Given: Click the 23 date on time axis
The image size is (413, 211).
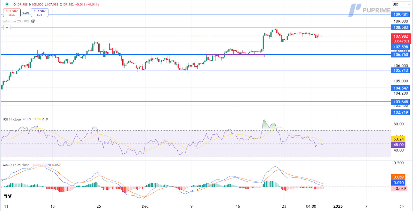Looking at the screenshot, I should pyautogui.click(x=284, y=206).
